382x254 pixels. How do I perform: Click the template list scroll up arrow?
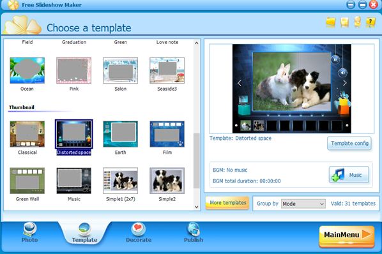coord(197,43)
